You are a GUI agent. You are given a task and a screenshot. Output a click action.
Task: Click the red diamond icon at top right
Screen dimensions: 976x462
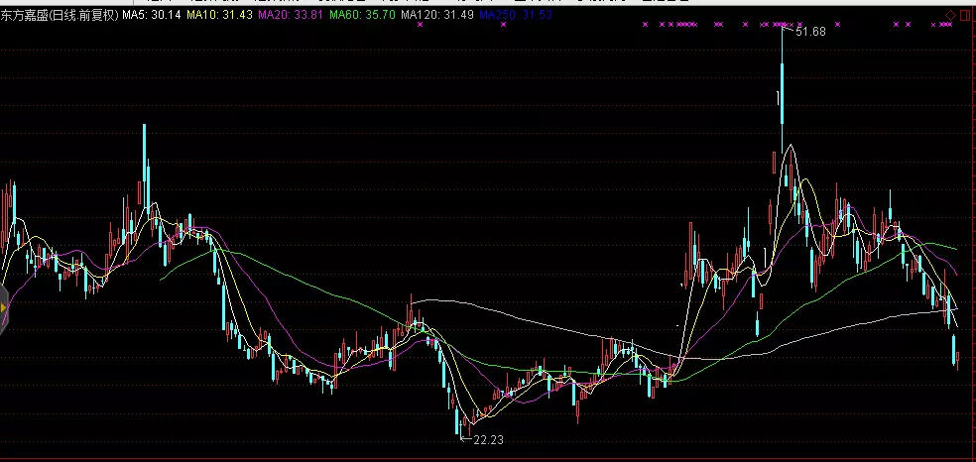point(951,14)
